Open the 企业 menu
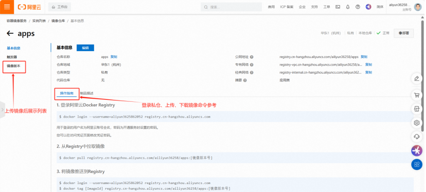426x192 pixels. click(302, 7)
